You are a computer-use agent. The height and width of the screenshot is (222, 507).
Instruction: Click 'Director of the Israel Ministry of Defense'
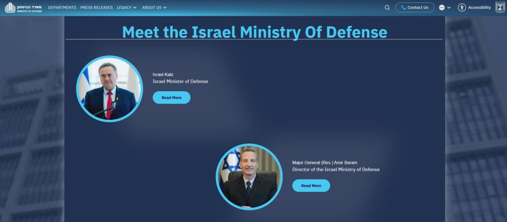[x=336, y=170]
